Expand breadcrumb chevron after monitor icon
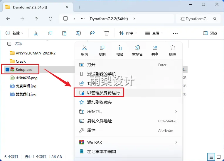The height and width of the screenshot is (161, 224). coord(74,19)
